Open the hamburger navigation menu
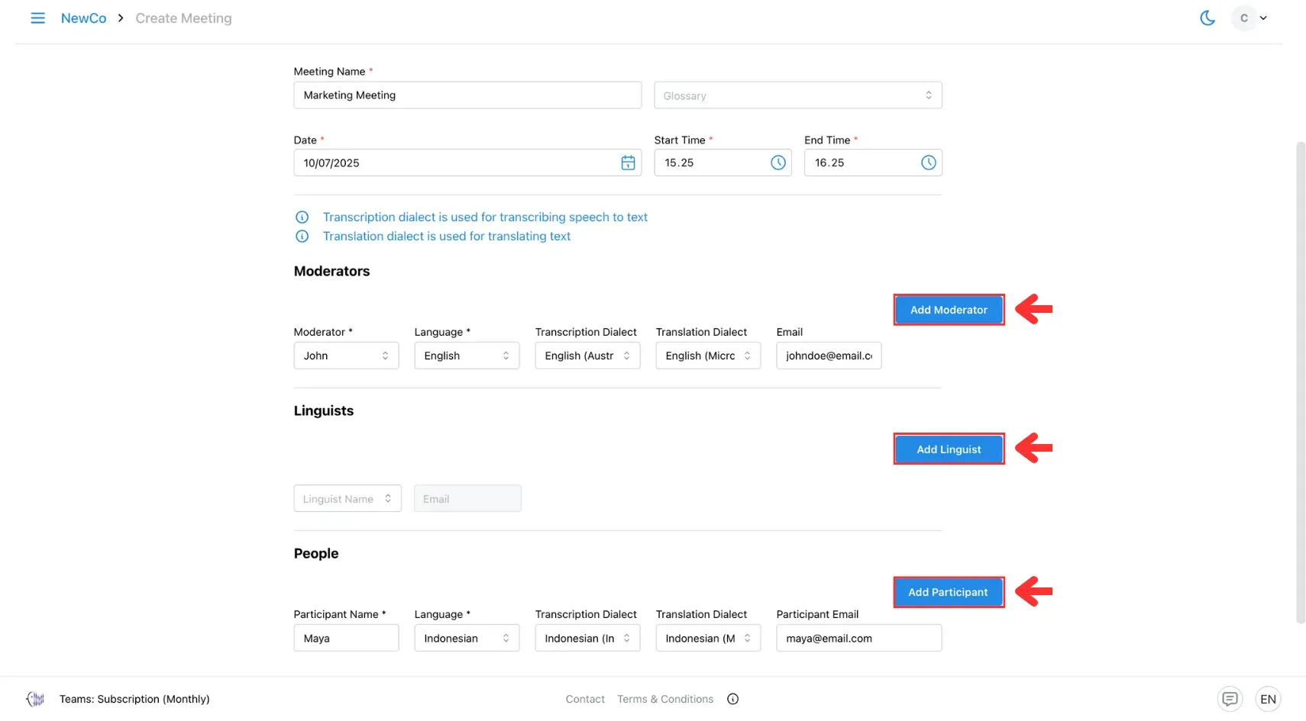 point(37,18)
